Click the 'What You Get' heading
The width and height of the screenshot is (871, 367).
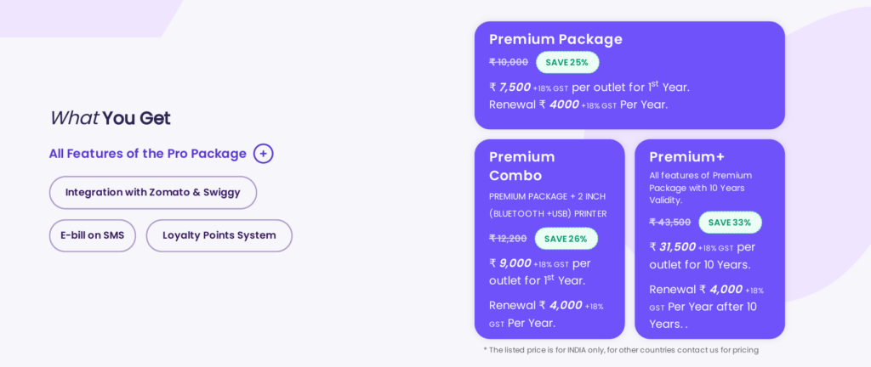coord(111,118)
